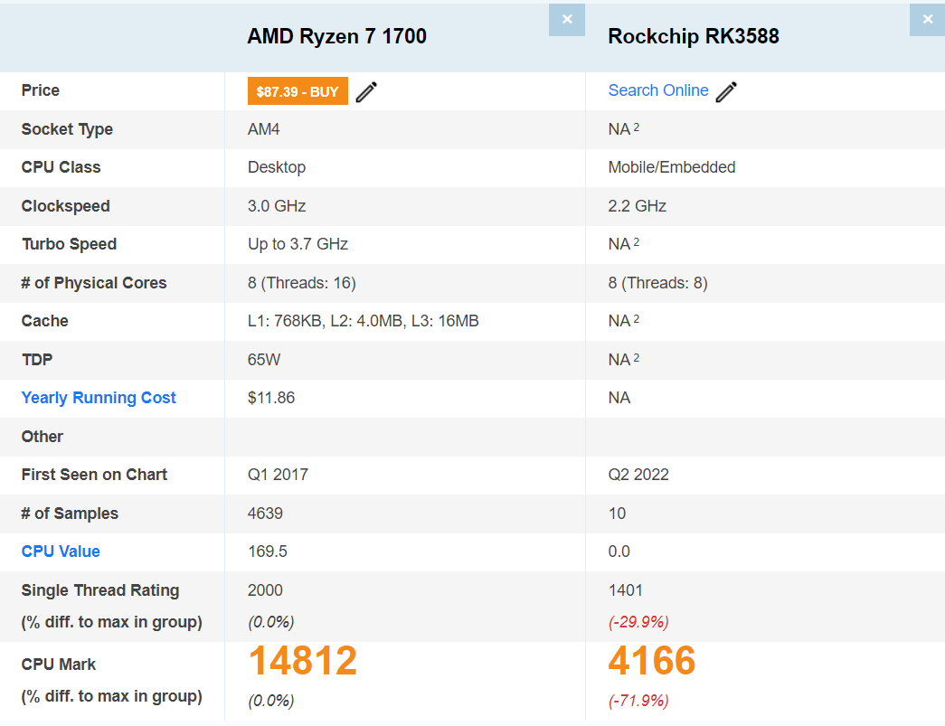The image size is (945, 726).
Task: Click the Q2 2022 value
Action: (x=638, y=475)
